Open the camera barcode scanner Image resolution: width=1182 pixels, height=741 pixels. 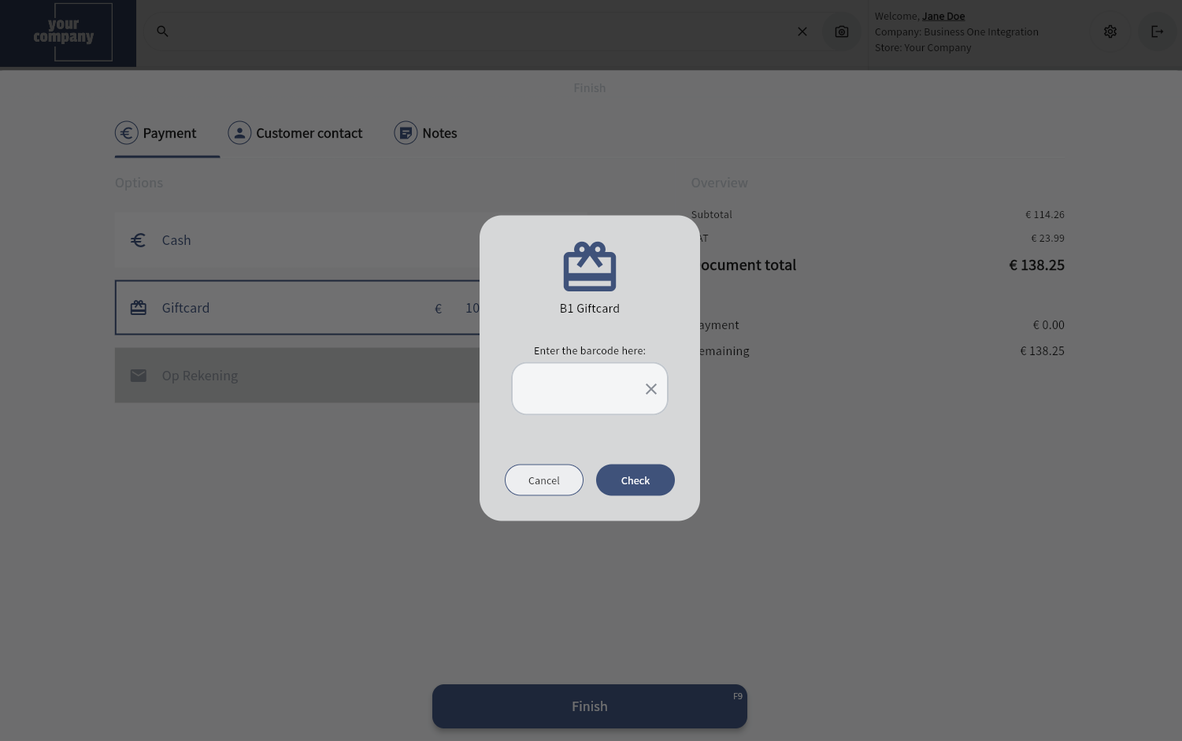click(841, 31)
